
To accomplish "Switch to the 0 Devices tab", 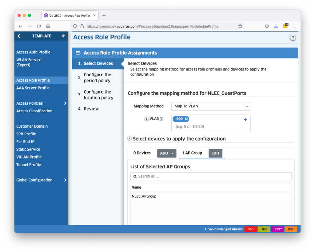I will point(142,153).
